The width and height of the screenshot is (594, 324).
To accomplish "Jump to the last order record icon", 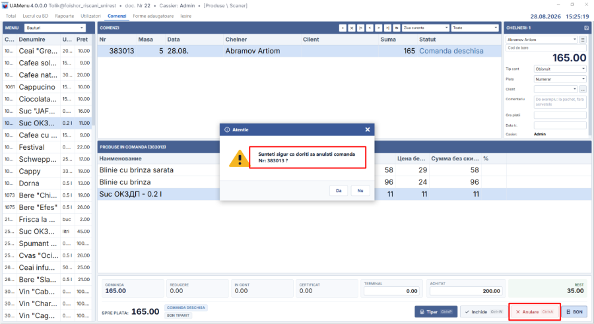I will coord(387,28).
